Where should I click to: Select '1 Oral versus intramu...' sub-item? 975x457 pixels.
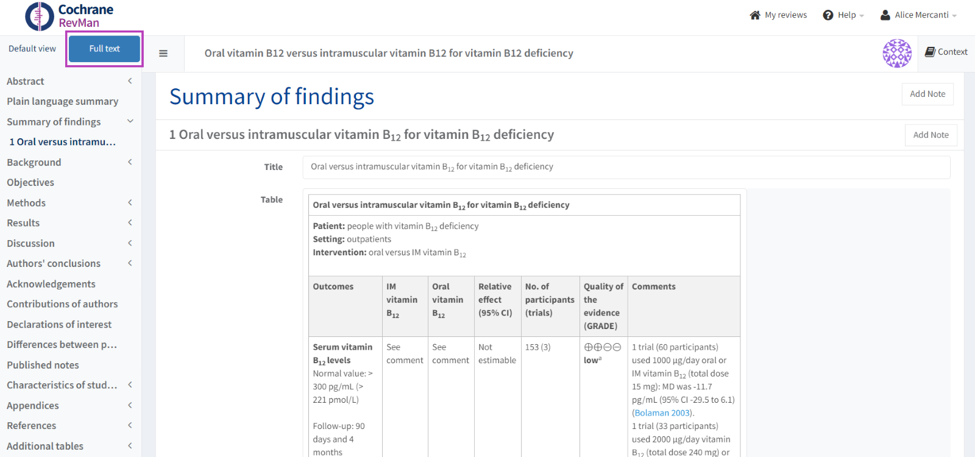(x=62, y=142)
